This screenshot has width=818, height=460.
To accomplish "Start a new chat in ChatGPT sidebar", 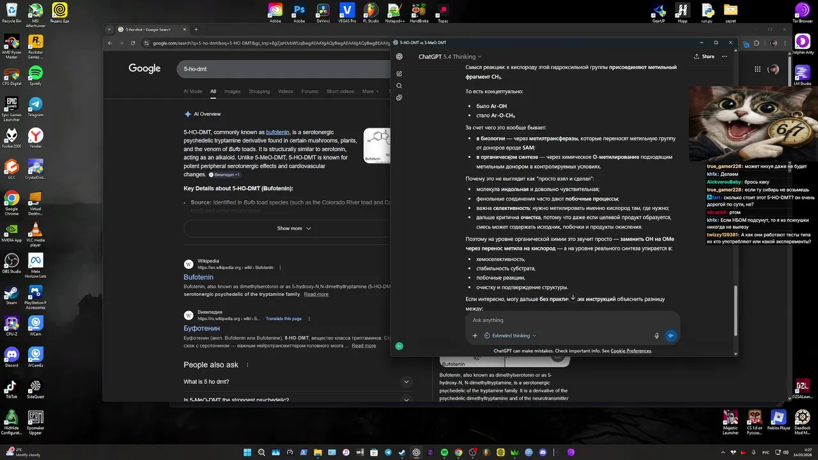I will (399, 73).
